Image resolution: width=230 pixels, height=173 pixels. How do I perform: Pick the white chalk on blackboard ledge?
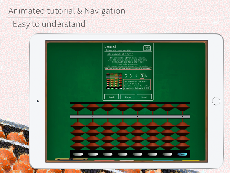point(127,160)
